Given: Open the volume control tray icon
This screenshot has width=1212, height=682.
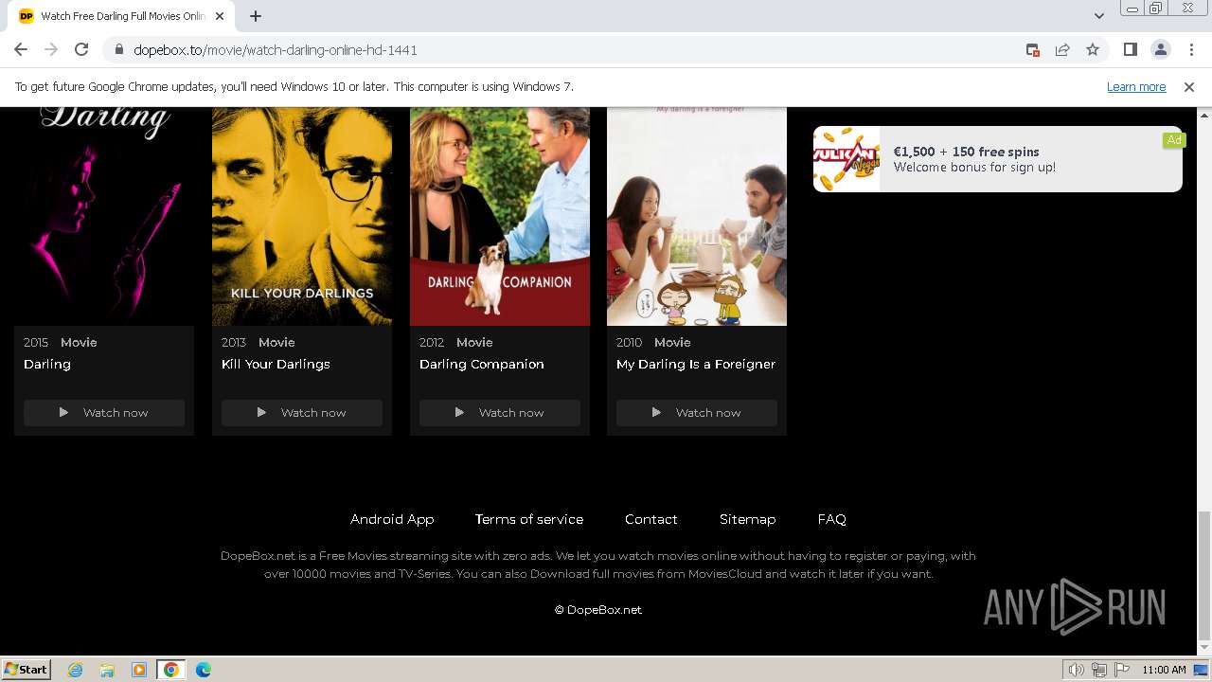Looking at the screenshot, I should click(1076, 670).
